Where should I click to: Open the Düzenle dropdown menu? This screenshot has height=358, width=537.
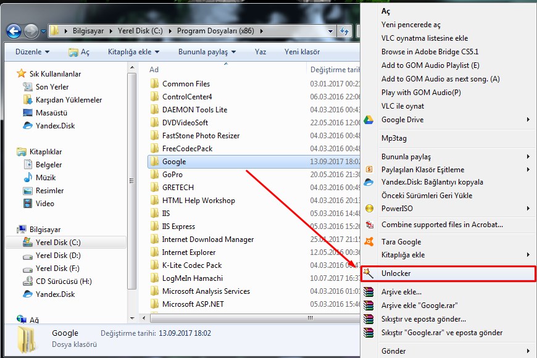click(32, 52)
